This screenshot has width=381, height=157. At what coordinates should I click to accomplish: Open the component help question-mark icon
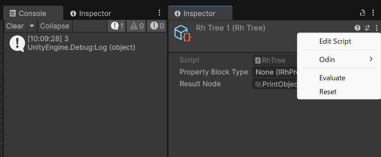click(357, 28)
